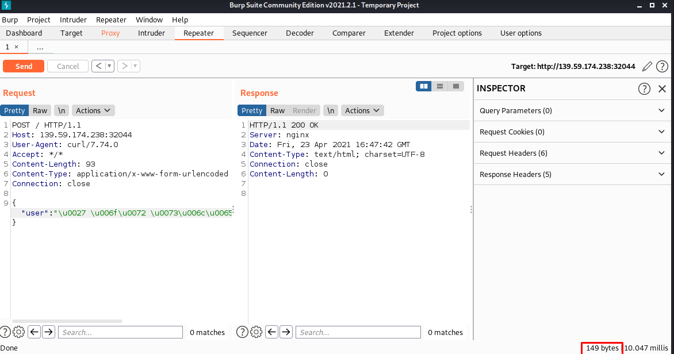Select side-by-side layout view icon
674x354 pixels.
point(424,86)
